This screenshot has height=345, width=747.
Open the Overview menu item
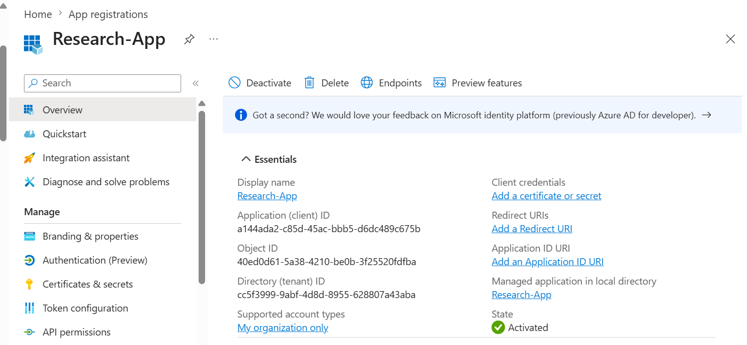pyautogui.click(x=102, y=110)
